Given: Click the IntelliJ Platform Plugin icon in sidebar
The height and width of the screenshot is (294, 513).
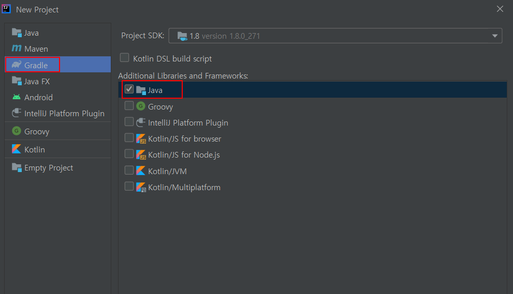Looking at the screenshot, I should point(17,113).
